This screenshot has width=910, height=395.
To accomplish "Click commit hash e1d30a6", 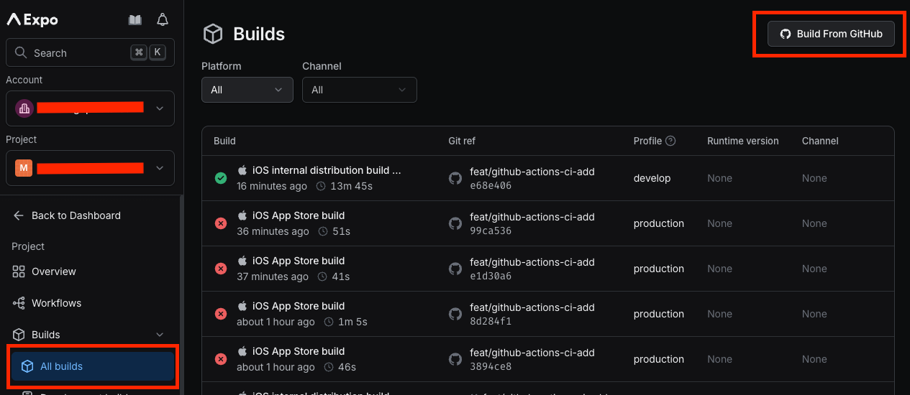I will point(491,276).
